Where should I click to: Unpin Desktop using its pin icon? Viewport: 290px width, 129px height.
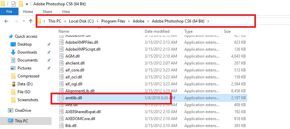[49, 44]
